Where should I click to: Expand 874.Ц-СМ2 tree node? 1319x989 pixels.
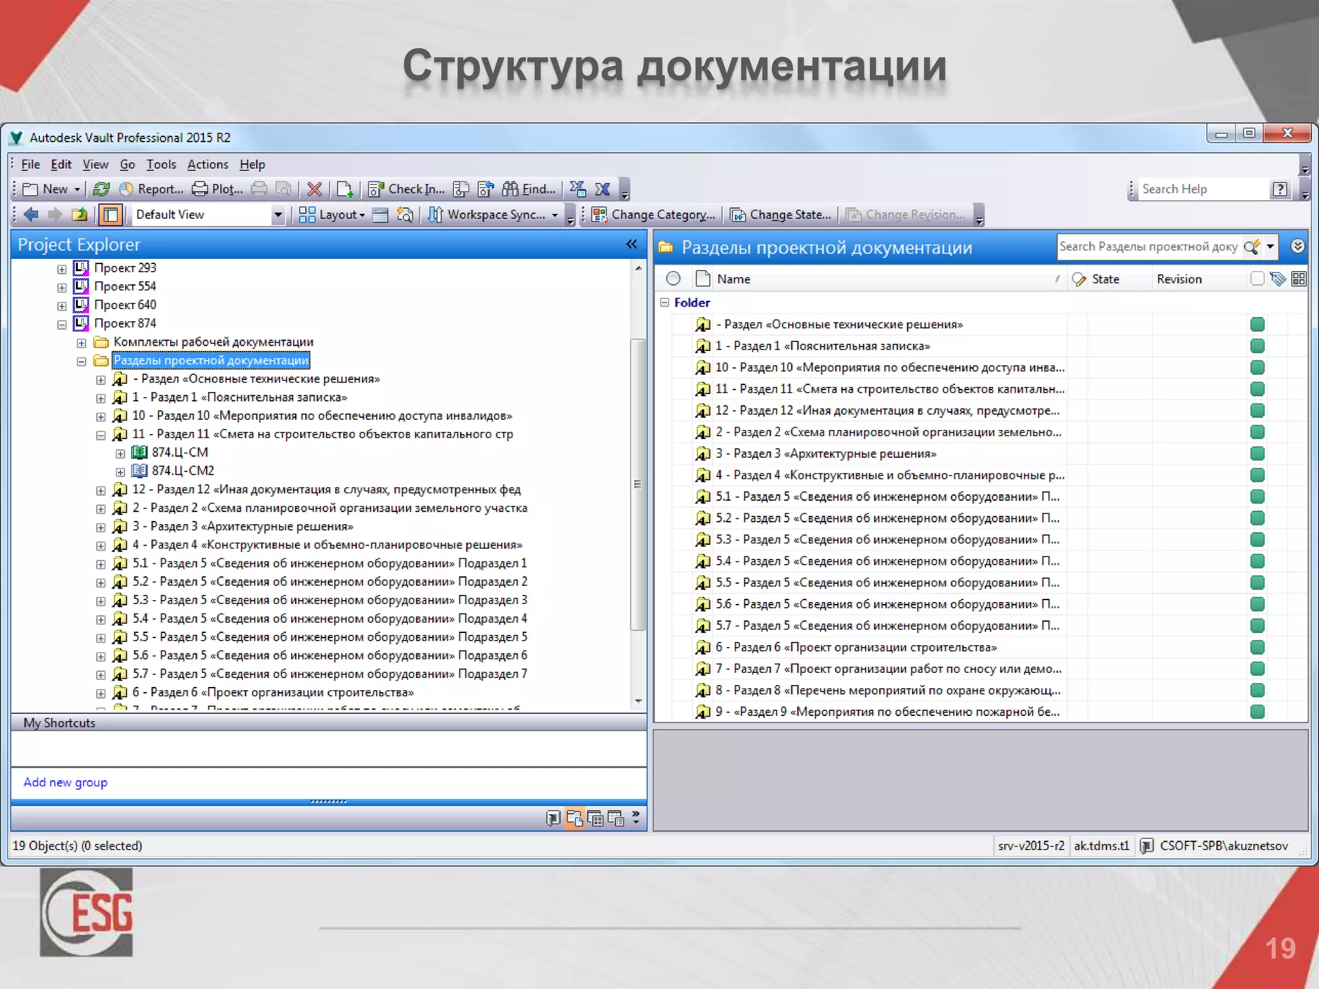pyautogui.click(x=120, y=472)
